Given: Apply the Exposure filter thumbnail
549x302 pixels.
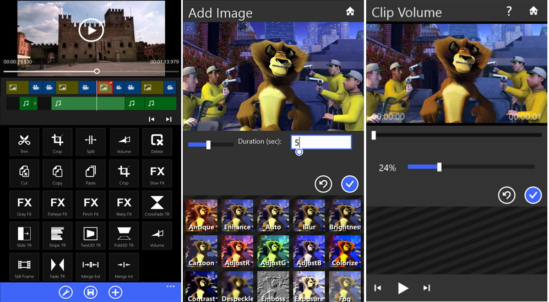Looking at the screenshot, I should click(309, 286).
